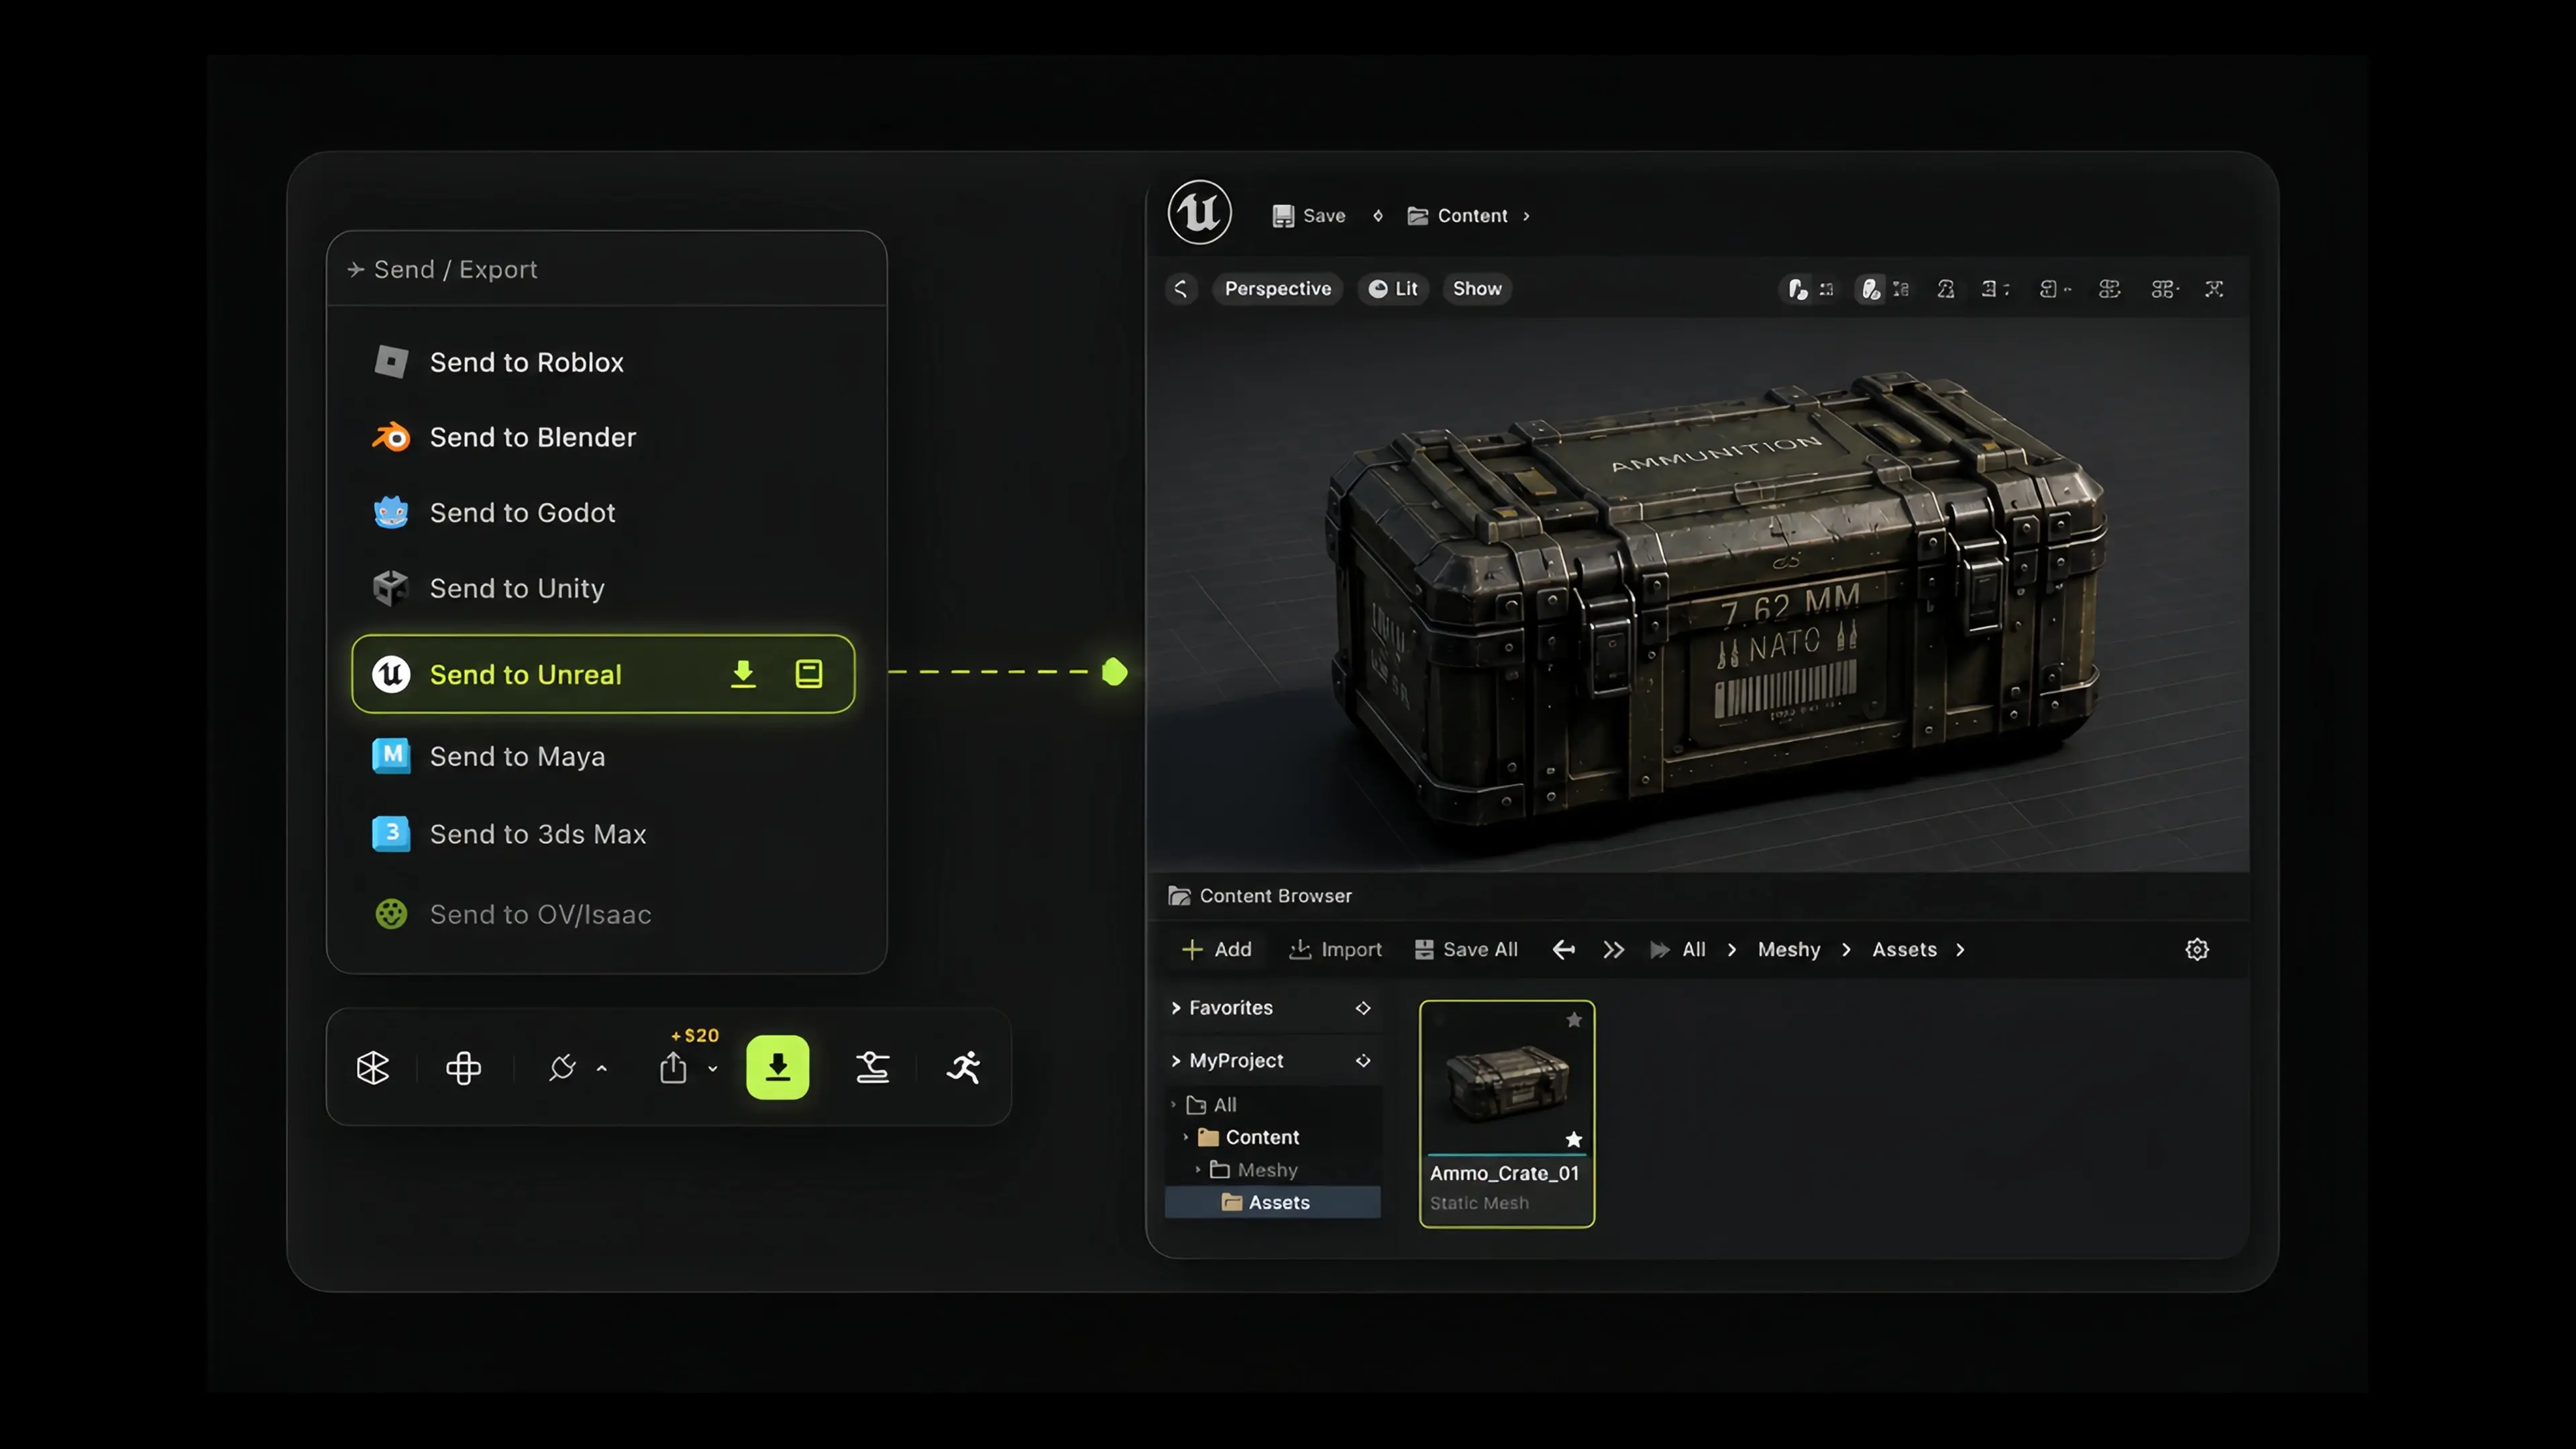This screenshot has height=1449, width=2576.
Task: Click the wireframe mesh icon in bottom toolbar
Action: (x=373, y=1068)
